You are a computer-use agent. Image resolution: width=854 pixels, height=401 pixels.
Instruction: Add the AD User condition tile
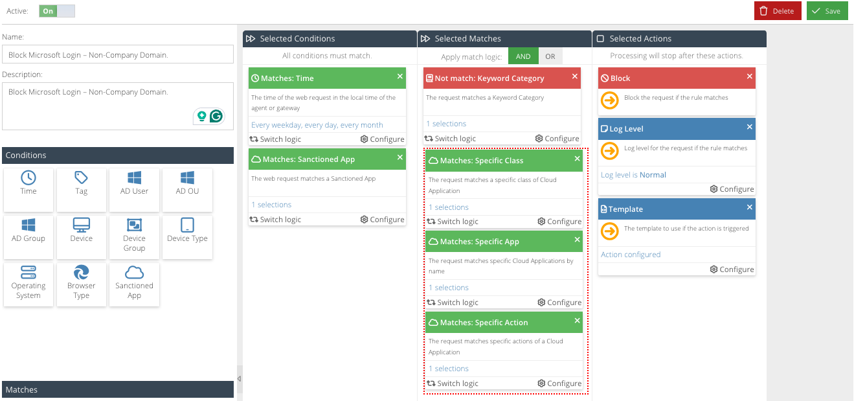[x=134, y=190]
